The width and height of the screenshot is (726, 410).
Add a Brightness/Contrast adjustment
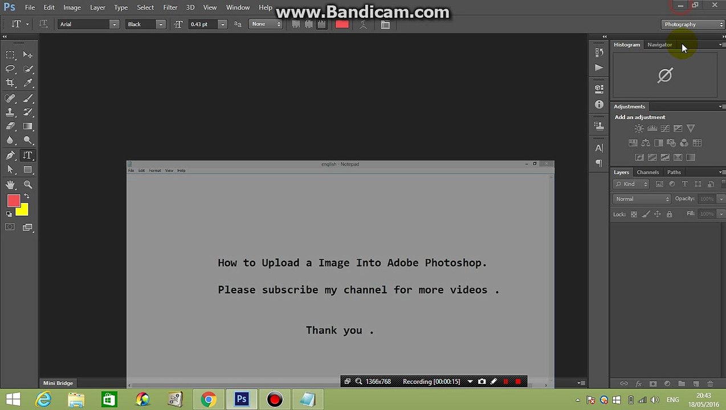[639, 129]
